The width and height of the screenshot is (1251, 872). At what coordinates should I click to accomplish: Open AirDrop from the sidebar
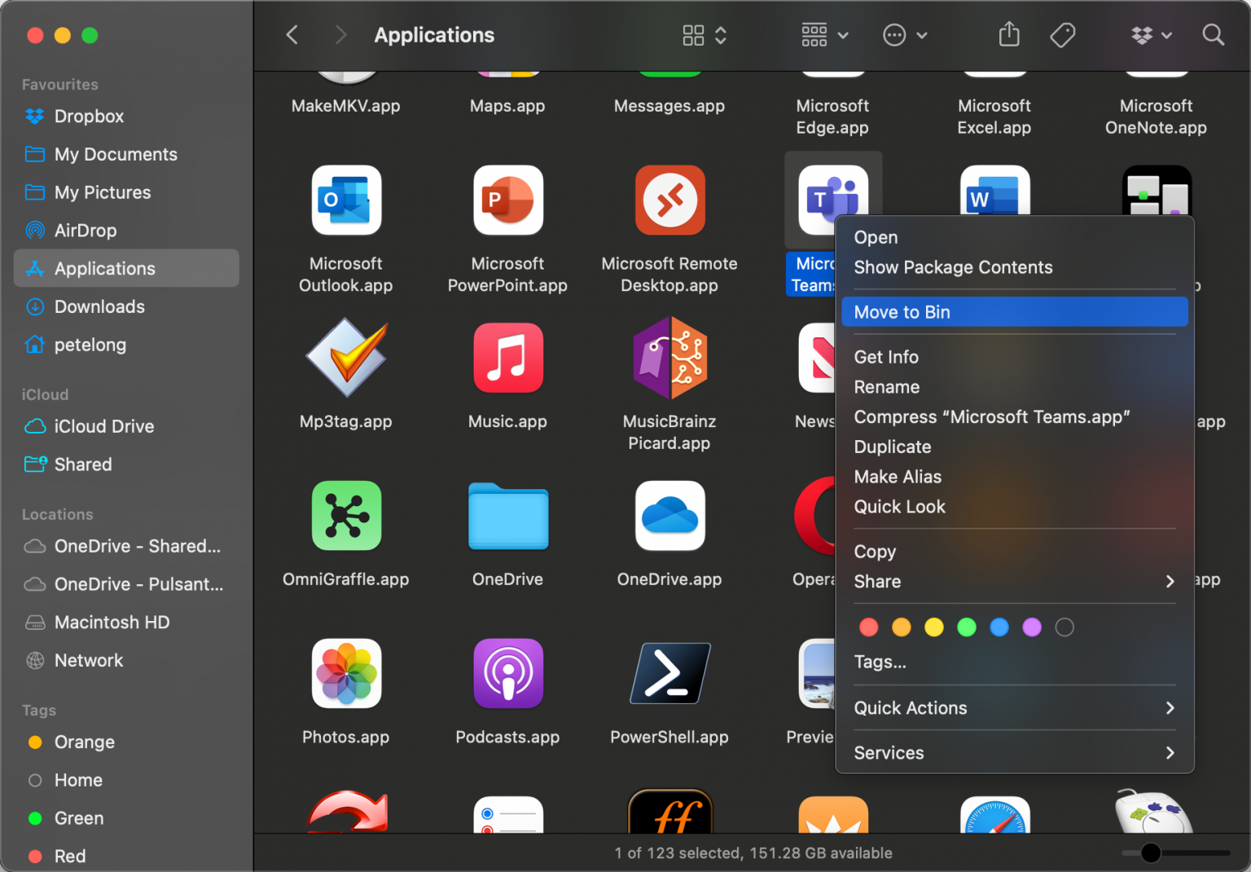tap(86, 230)
